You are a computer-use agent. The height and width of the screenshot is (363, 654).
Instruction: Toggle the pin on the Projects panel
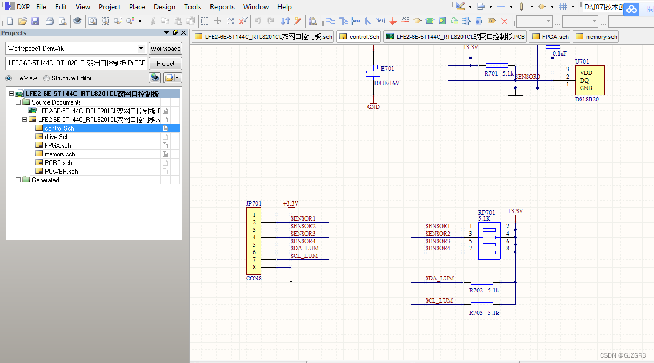(x=175, y=32)
